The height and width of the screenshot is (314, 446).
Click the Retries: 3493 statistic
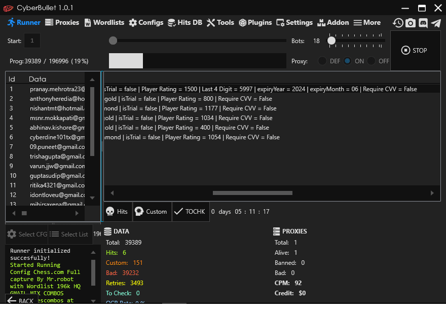[125, 283]
